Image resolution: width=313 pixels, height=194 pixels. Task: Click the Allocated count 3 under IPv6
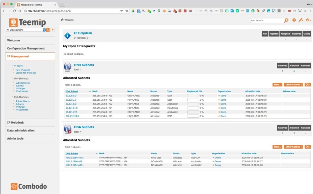294,134
